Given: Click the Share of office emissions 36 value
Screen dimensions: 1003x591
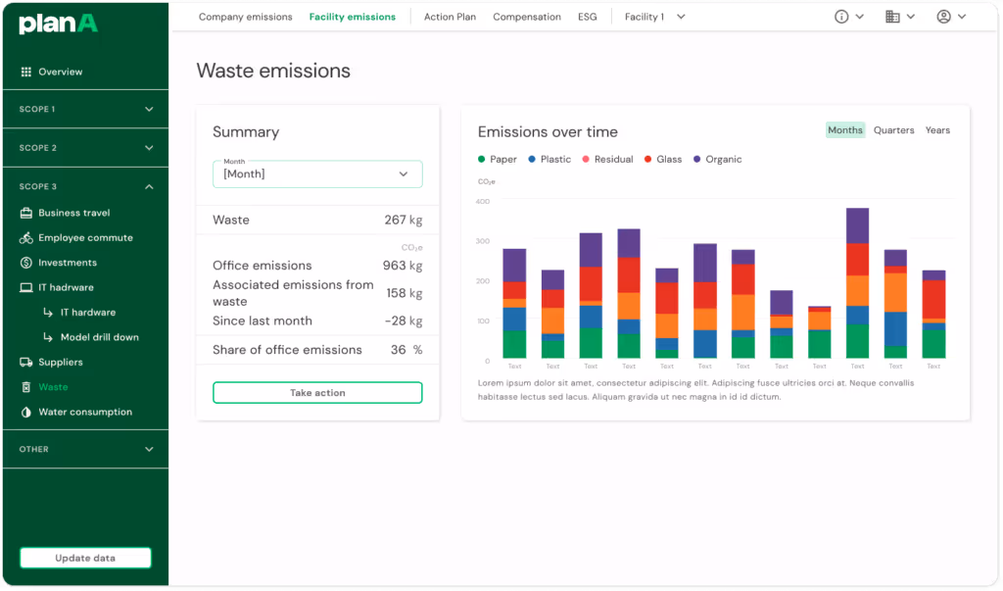Looking at the screenshot, I should coord(399,350).
